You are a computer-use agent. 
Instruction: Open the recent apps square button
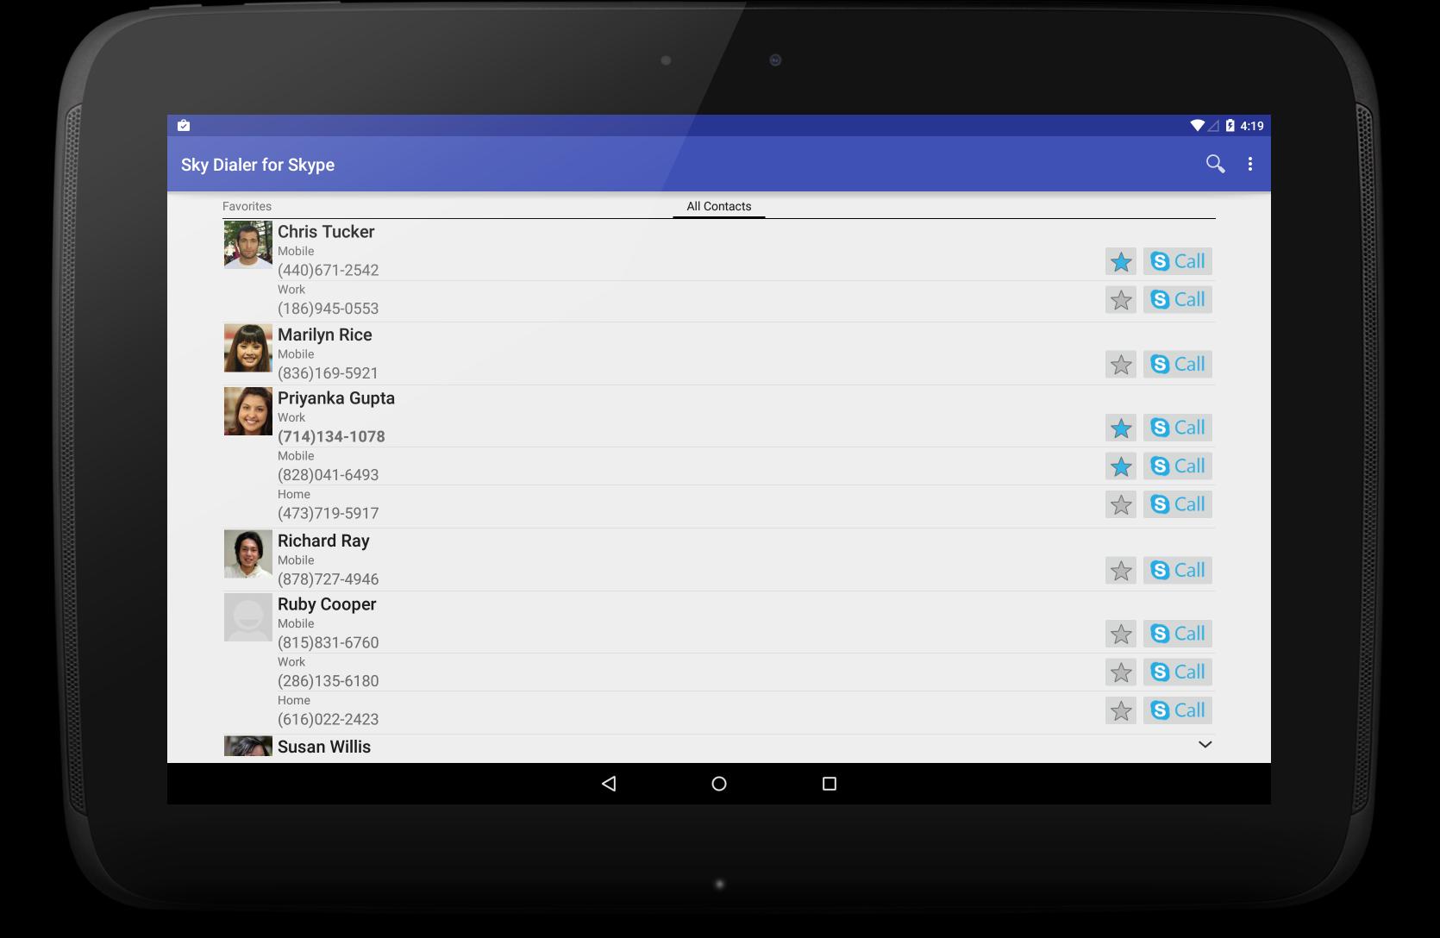point(830,784)
